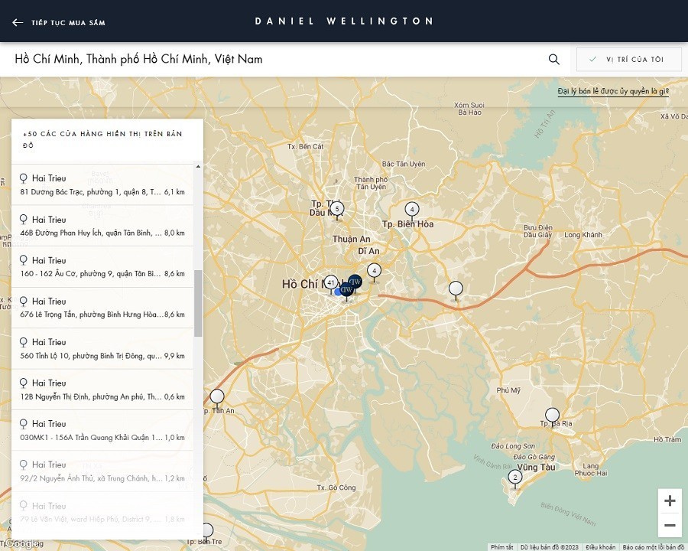The image size is (688, 551).
Task: Select Hai Trieu store at 560 Tỉnh Lộ 10
Action: (x=102, y=348)
